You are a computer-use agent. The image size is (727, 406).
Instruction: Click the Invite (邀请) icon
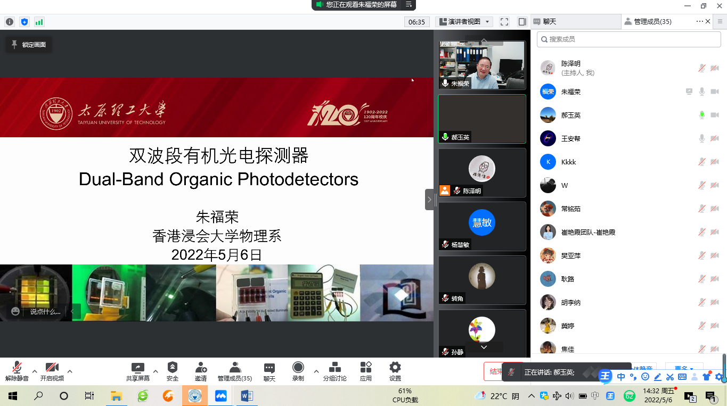coord(201,368)
